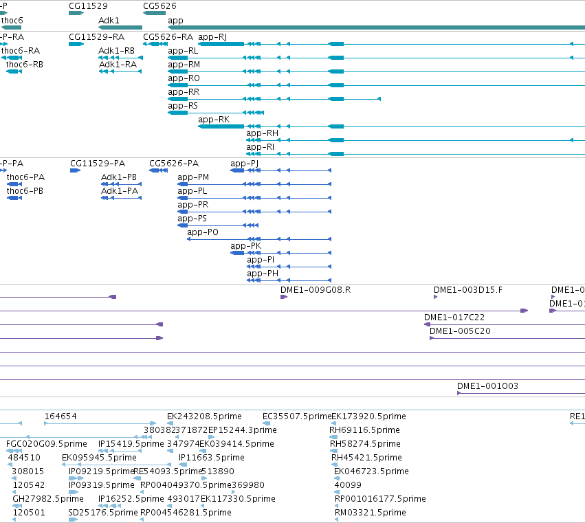
Task: Select protein app-PJ
Action: point(244,164)
